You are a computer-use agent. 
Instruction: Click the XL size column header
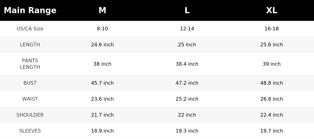[x=272, y=10]
